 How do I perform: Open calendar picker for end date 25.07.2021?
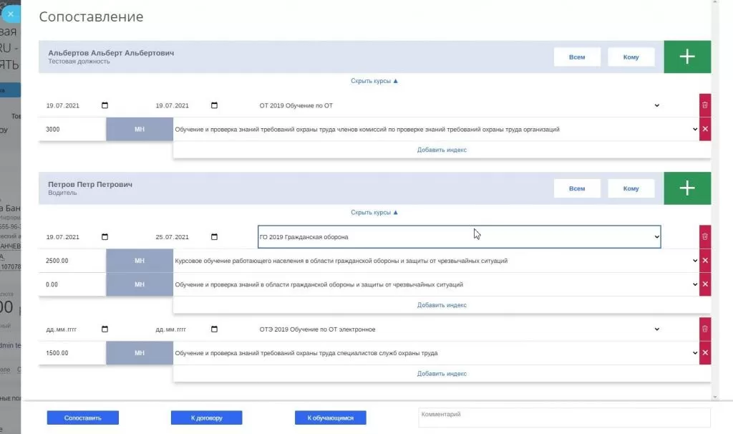coord(214,237)
